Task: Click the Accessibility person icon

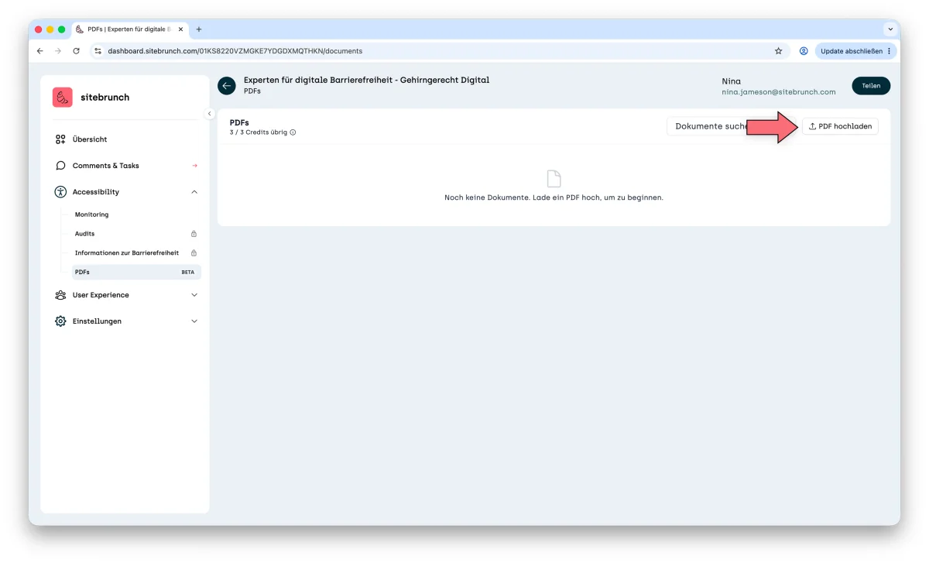Action: click(x=60, y=192)
